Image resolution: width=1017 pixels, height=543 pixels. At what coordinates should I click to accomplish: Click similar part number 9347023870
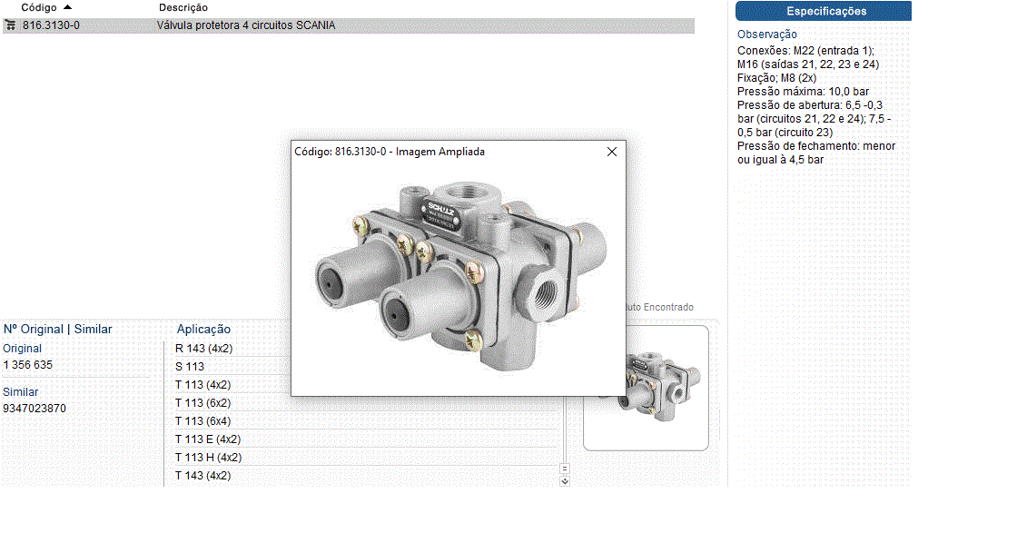coord(34,409)
